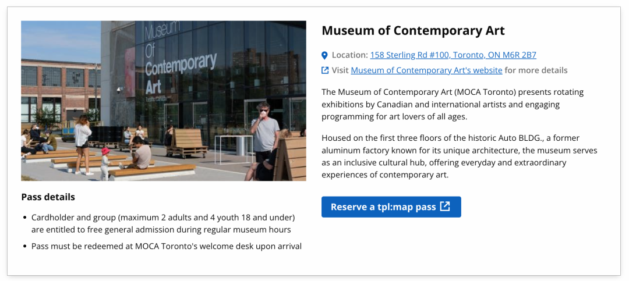Click the paragraph about rotating exhibitions
The image size is (629, 281).
point(453,104)
